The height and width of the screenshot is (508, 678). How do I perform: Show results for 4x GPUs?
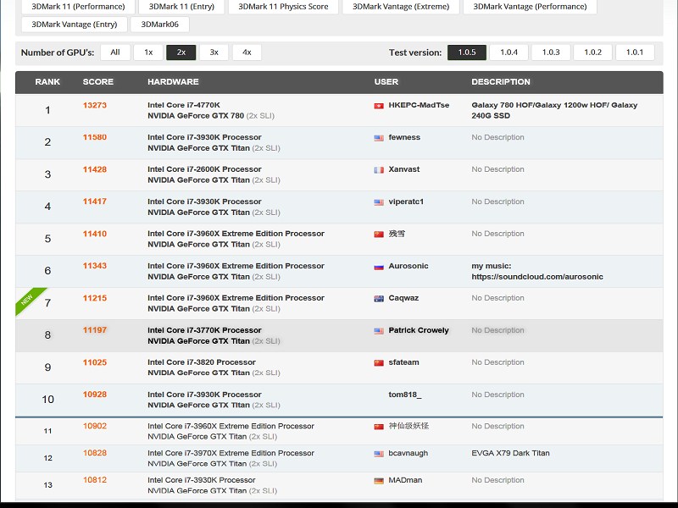pos(247,52)
